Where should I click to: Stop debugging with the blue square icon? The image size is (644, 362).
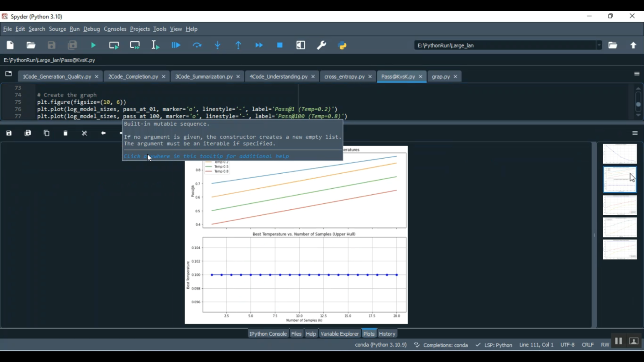click(x=279, y=45)
